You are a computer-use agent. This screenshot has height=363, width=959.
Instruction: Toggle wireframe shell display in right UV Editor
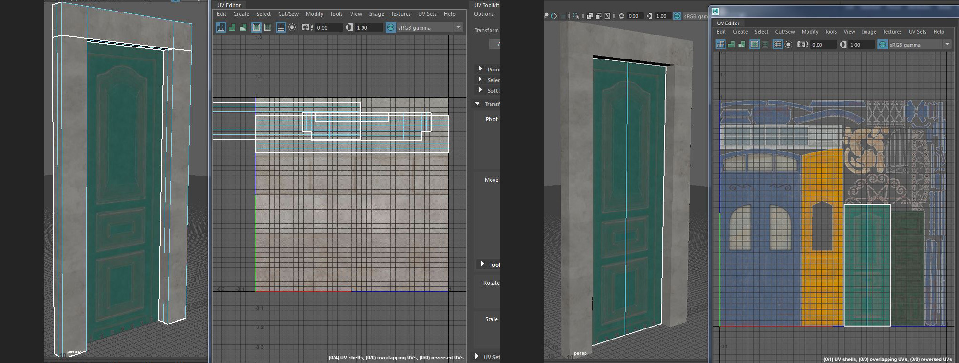tap(721, 44)
